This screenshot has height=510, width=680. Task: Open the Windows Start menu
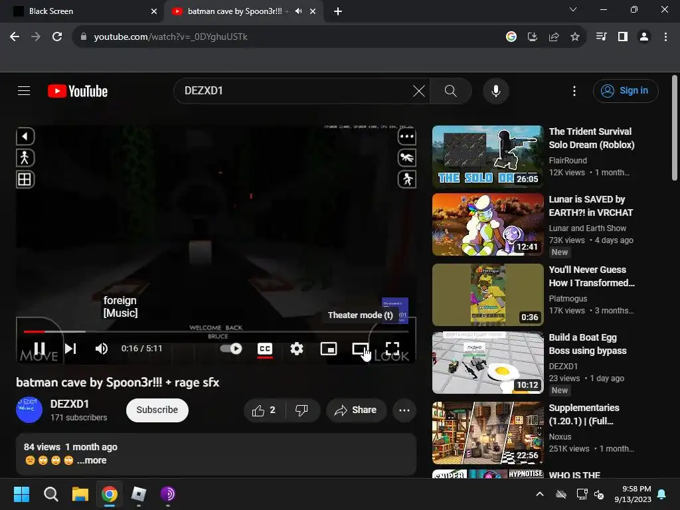(x=21, y=494)
